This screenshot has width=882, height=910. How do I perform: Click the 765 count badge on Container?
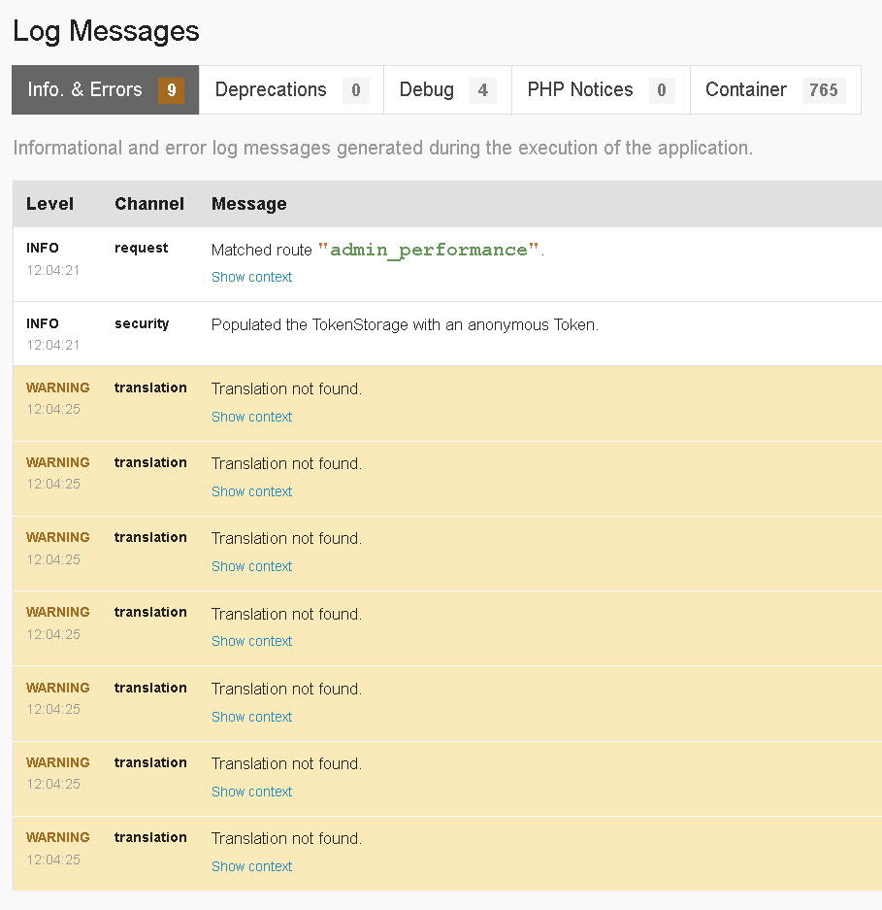[x=824, y=90]
